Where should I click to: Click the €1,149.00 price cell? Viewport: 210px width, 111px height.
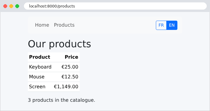66,87
